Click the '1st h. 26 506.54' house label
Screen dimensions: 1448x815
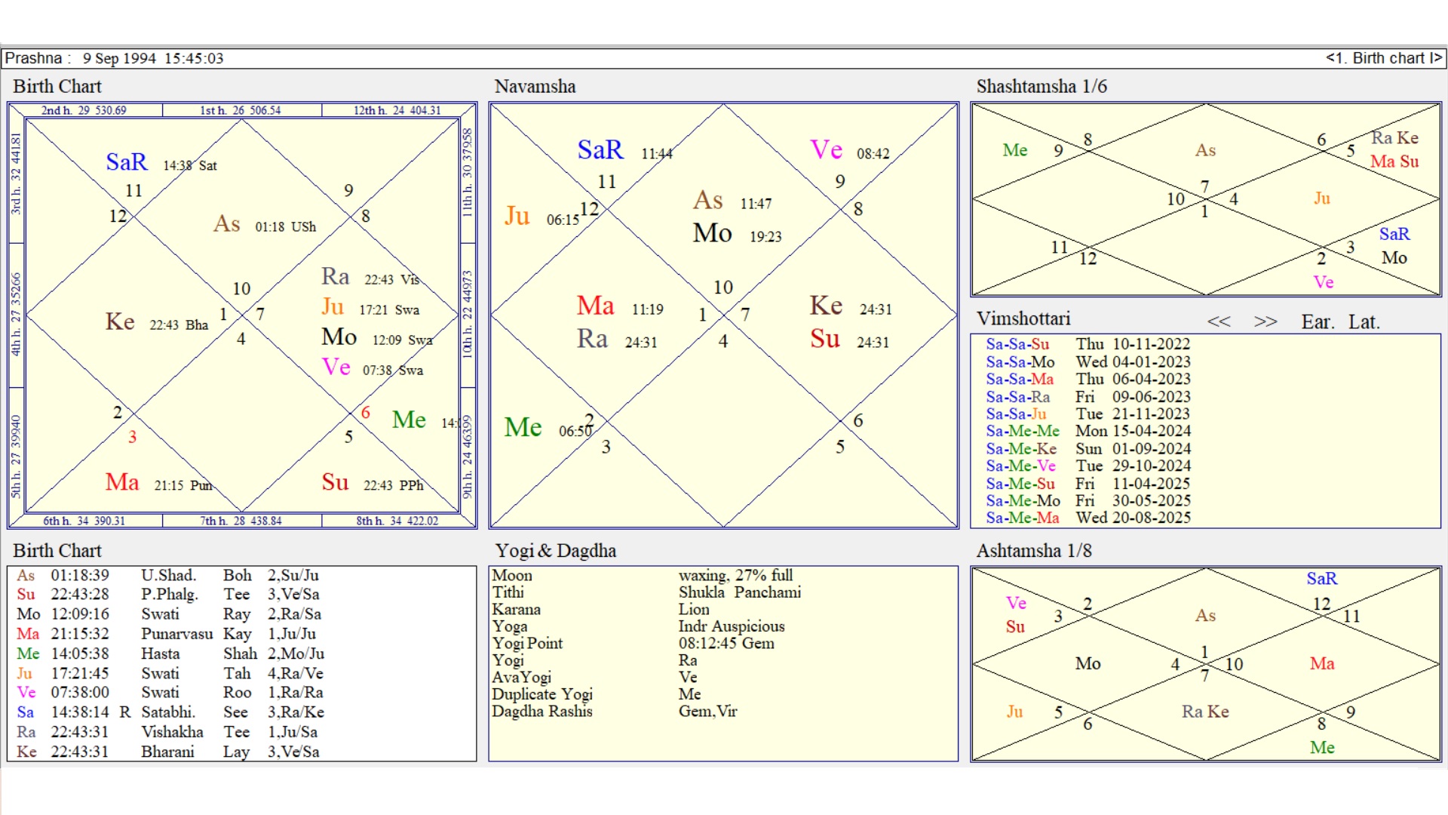pos(241,110)
